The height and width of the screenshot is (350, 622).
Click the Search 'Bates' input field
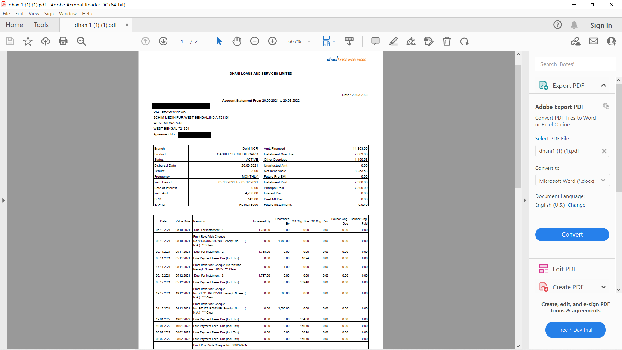pos(575,64)
